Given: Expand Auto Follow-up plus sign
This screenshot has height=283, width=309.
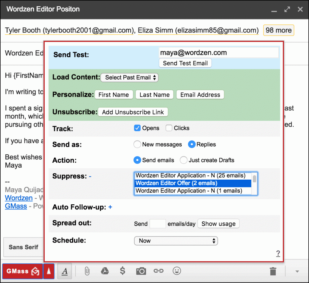Looking at the screenshot, I should (110, 207).
